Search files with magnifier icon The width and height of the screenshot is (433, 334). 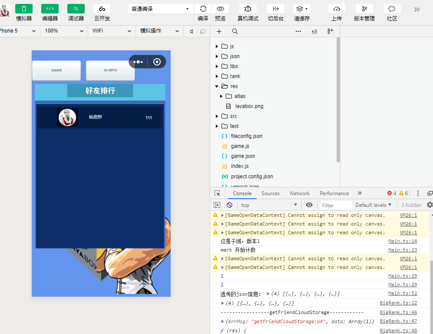(x=235, y=31)
